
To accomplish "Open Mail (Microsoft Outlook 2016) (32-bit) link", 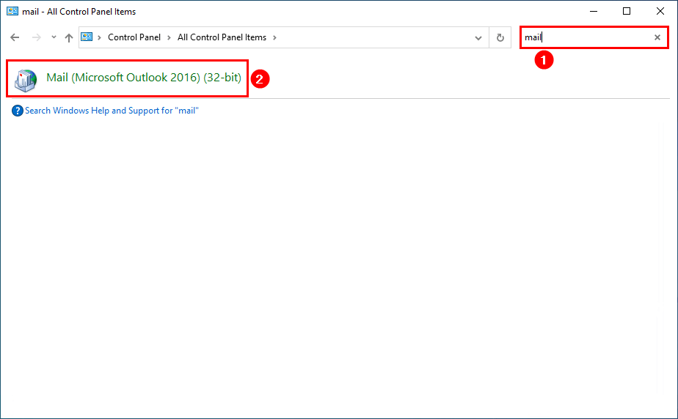I will (144, 78).
